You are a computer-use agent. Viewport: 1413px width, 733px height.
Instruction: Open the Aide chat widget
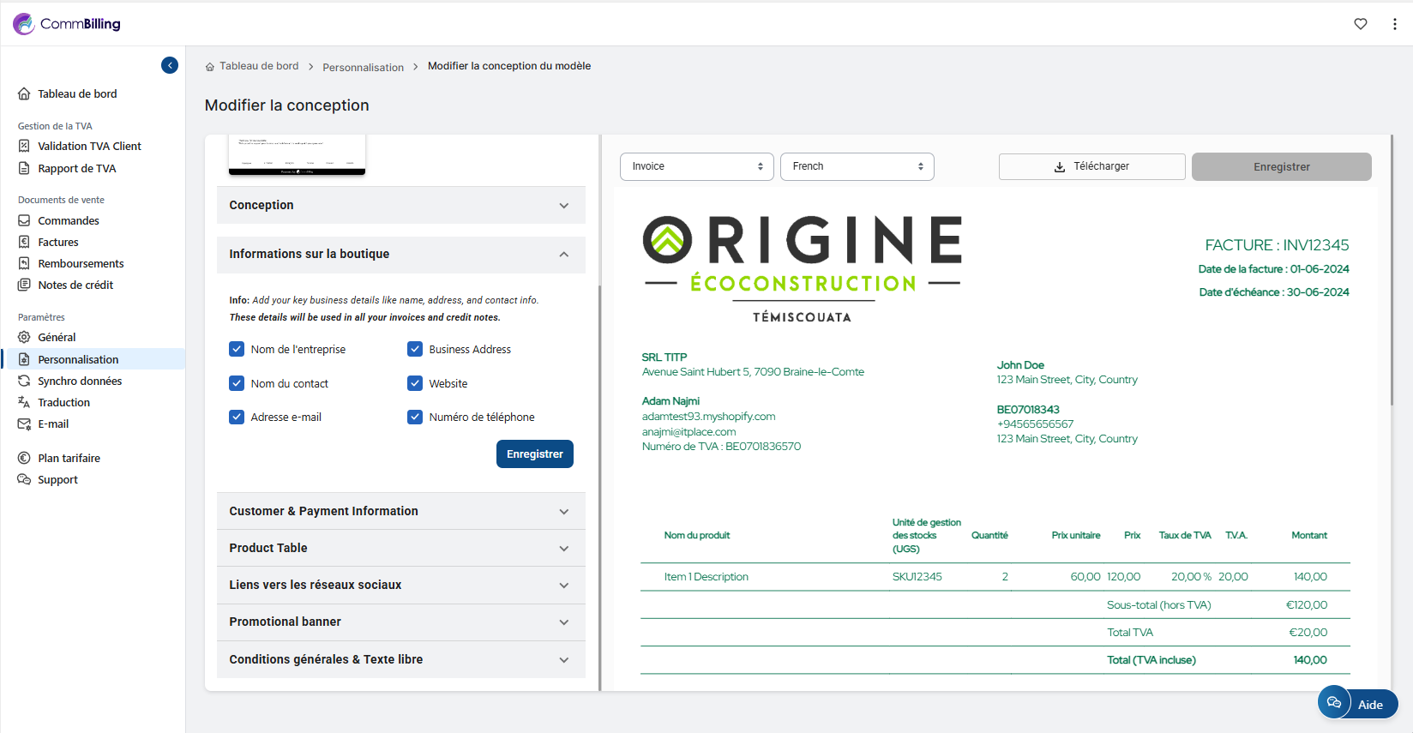click(x=1357, y=704)
